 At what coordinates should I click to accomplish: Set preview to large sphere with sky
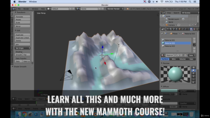point(193,82)
